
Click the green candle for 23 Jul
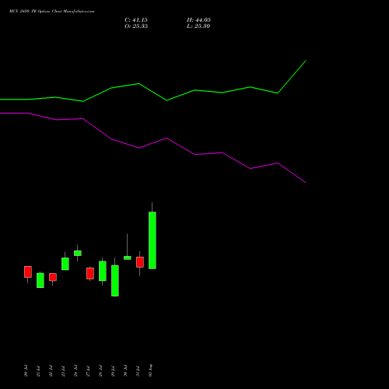[65, 264]
